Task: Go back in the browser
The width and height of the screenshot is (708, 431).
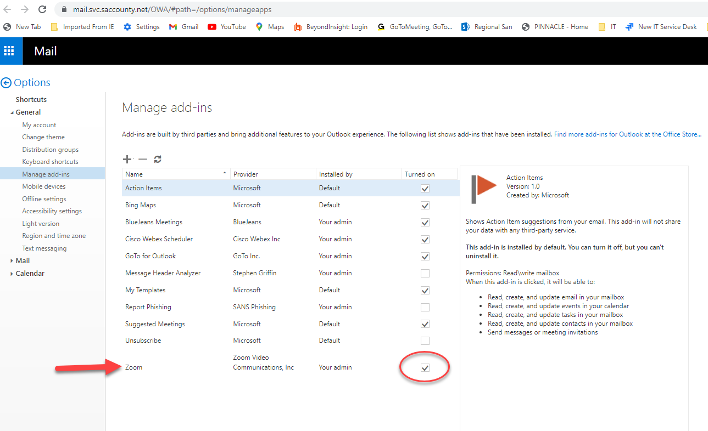Action: point(7,9)
